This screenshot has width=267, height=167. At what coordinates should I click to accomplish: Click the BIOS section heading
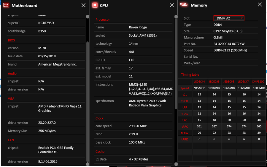11,40
